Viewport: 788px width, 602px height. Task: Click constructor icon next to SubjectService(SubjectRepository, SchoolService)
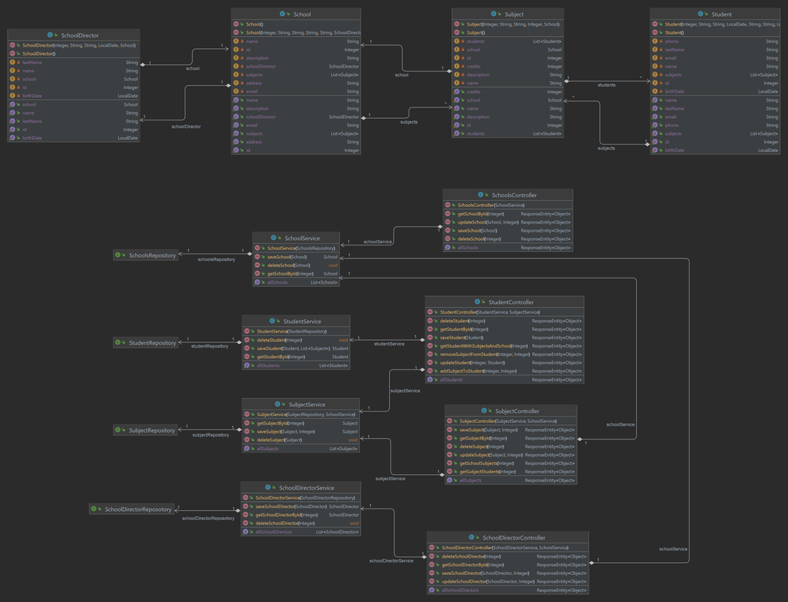(246, 415)
